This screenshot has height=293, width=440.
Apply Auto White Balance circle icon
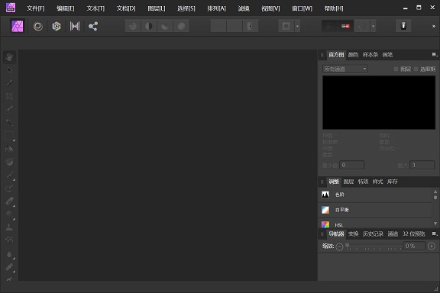[x=181, y=27]
